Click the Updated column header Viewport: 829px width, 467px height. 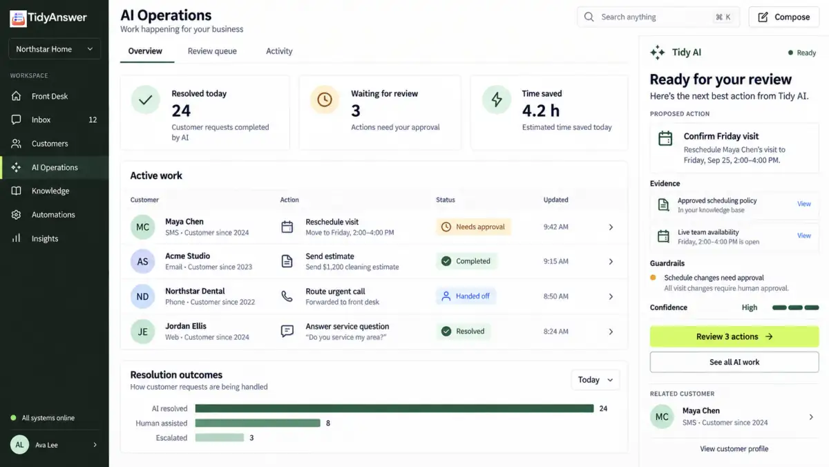[556, 200]
